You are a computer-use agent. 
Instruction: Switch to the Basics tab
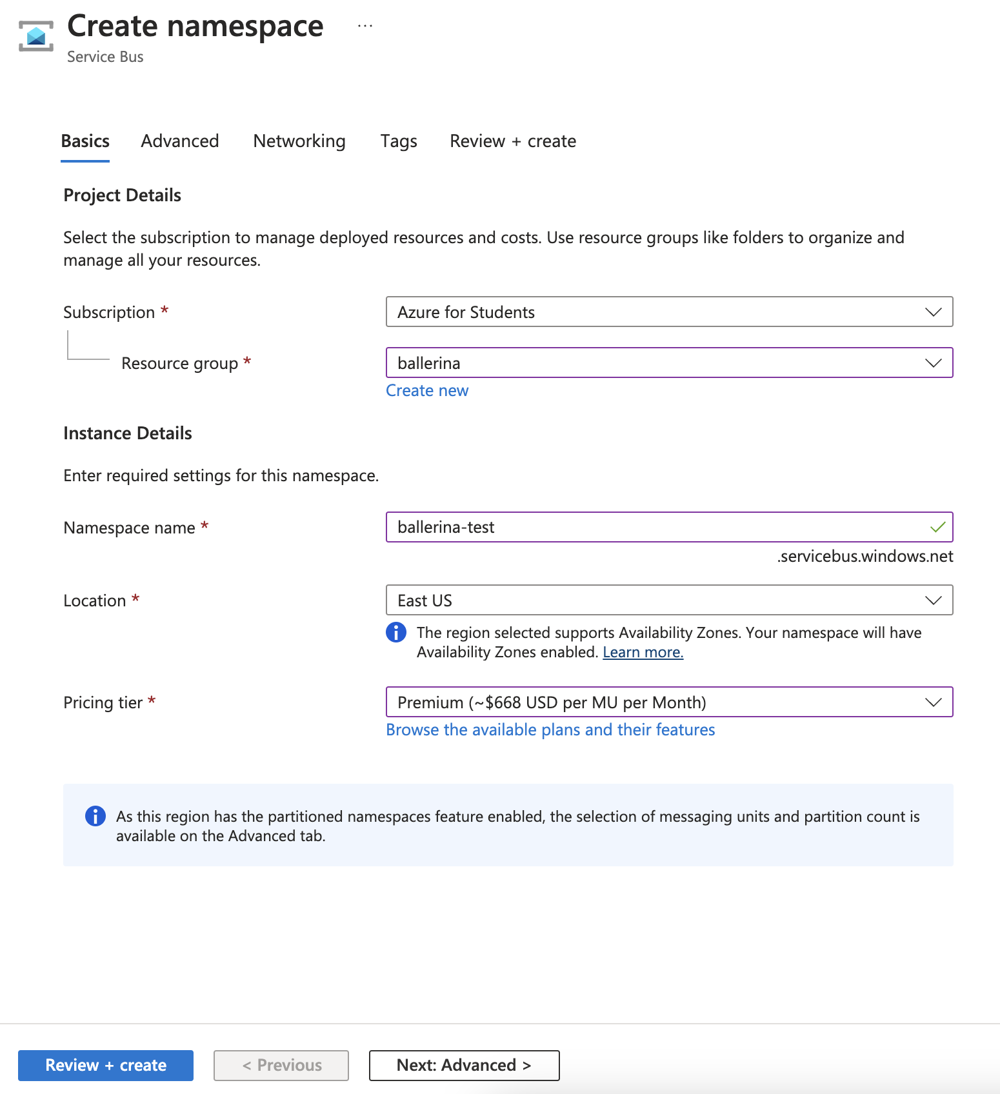pyautogui.click(x=85, y=141)
